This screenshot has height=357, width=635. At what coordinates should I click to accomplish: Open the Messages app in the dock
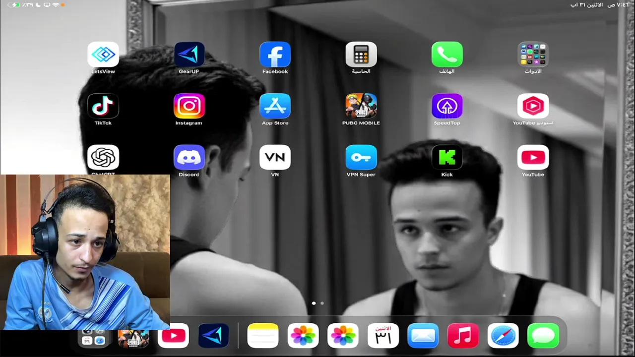click(x=543, y=336)
